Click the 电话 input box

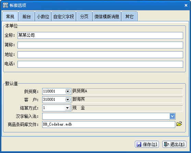(x=100, y=64)
